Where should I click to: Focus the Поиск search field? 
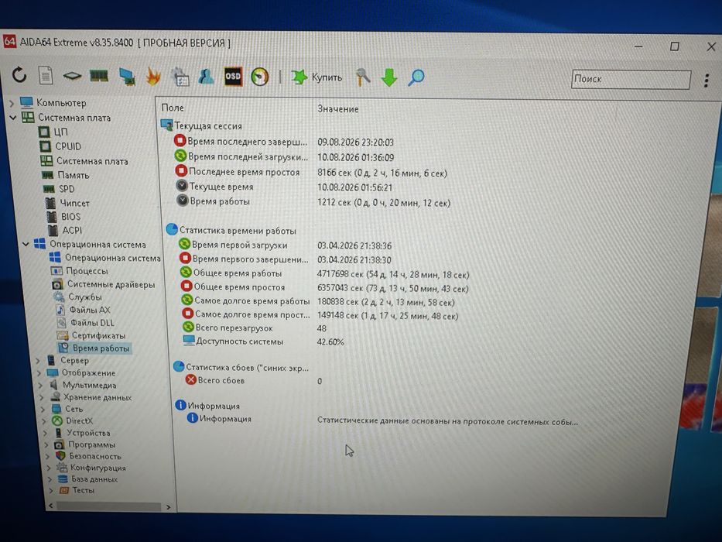point(631,79)
